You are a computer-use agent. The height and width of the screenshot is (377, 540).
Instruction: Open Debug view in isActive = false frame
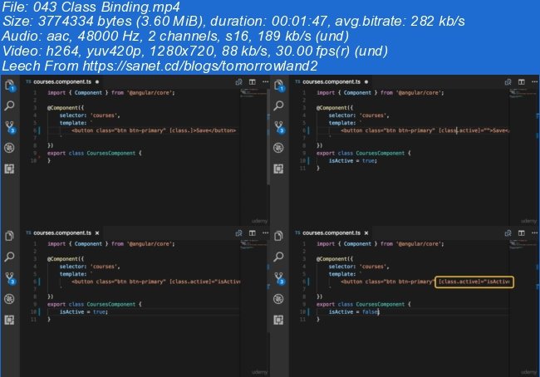278,299
